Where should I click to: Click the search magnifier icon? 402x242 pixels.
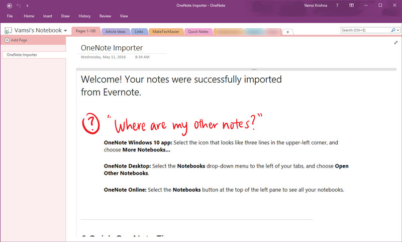[393, 30]
